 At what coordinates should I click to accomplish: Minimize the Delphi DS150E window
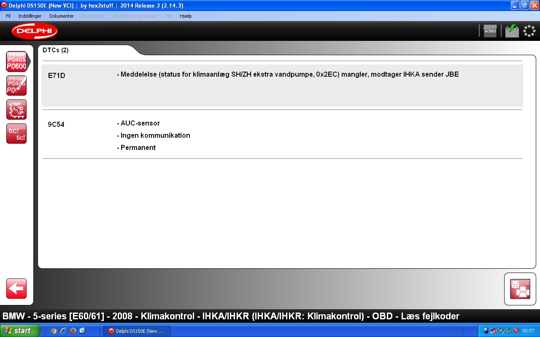pyautogui.click(x=515, y=5)
